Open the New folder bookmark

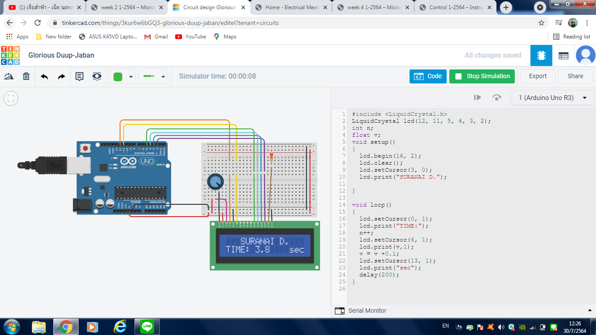pyautogui.click(x=54, y=37)
